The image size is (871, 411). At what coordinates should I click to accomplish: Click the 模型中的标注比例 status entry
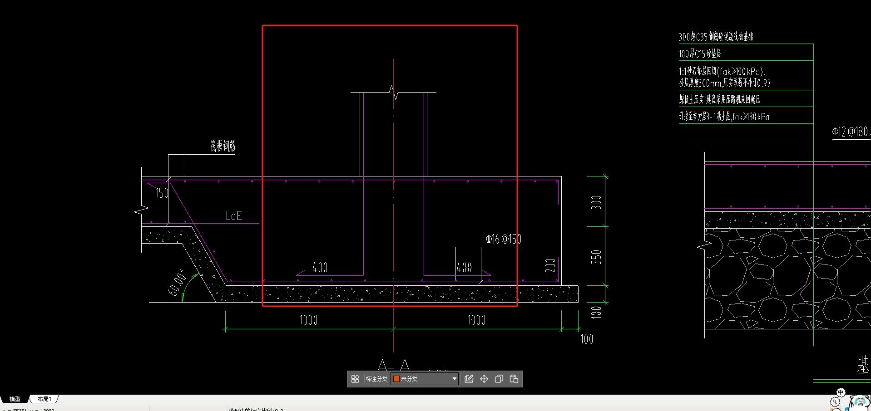click(256, 409)
